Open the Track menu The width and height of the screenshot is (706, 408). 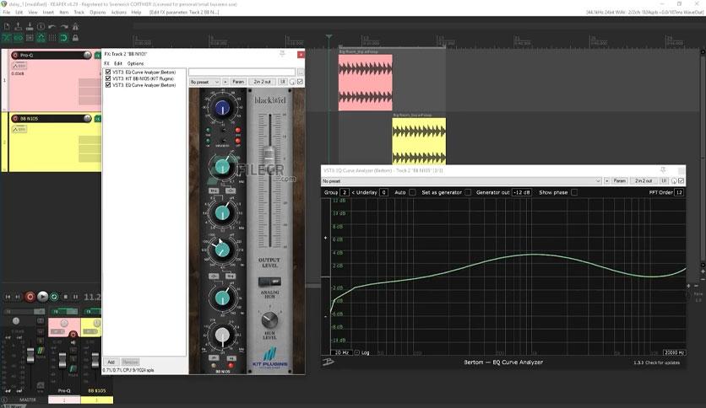pos(79,12)
